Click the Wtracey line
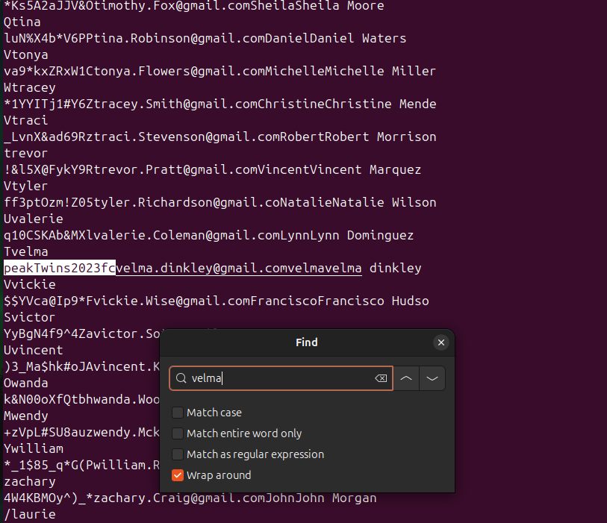 pos(30,87)
